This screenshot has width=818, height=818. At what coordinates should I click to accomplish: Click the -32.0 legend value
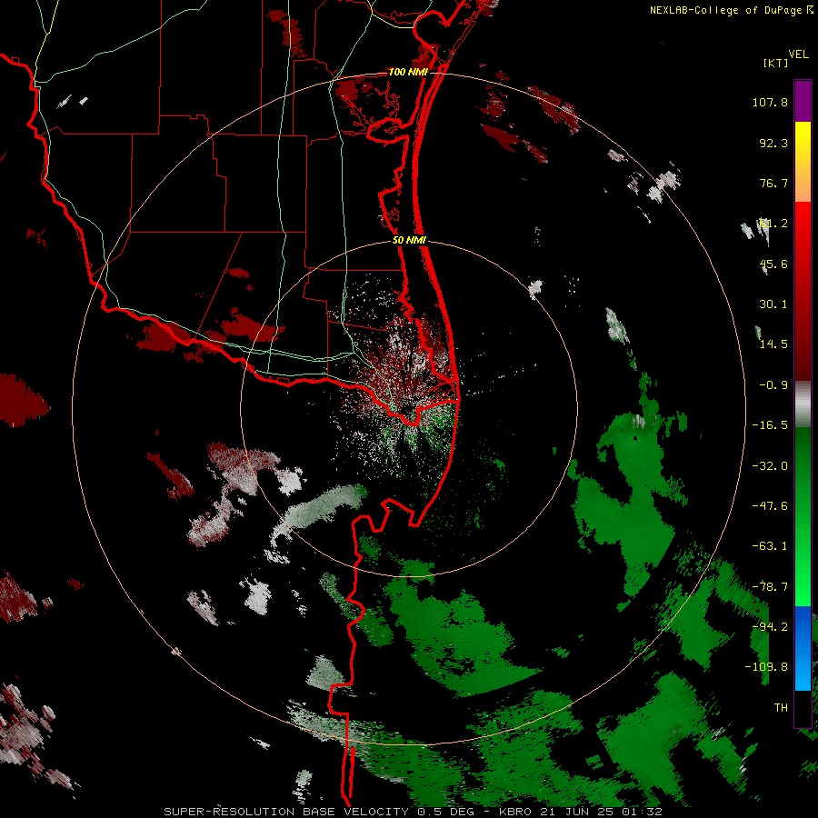[x=770, y=466]
